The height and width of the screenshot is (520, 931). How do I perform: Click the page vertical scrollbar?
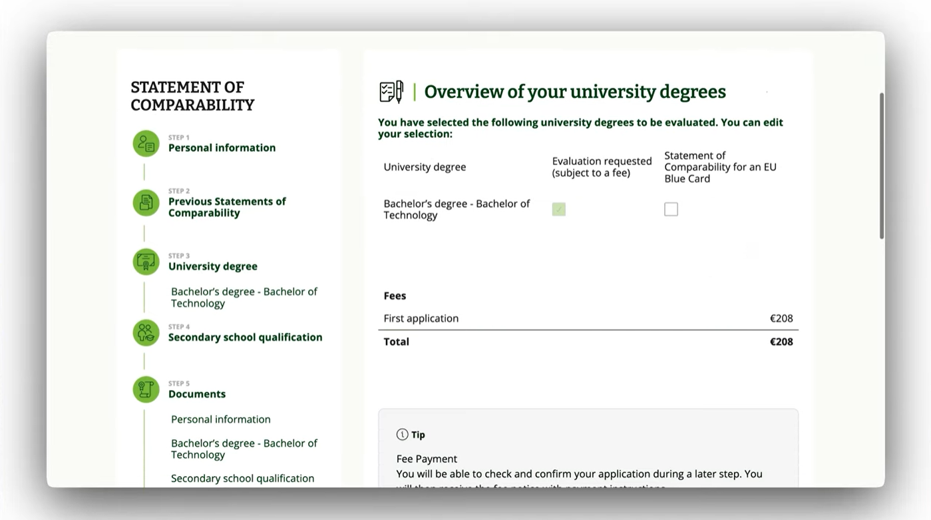(882, 166)
